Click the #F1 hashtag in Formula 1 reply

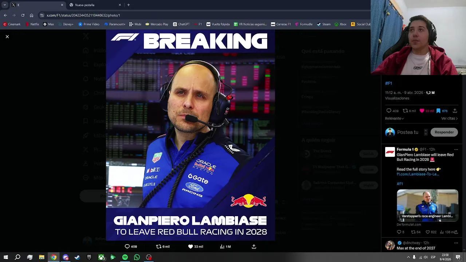pos(400,184)
